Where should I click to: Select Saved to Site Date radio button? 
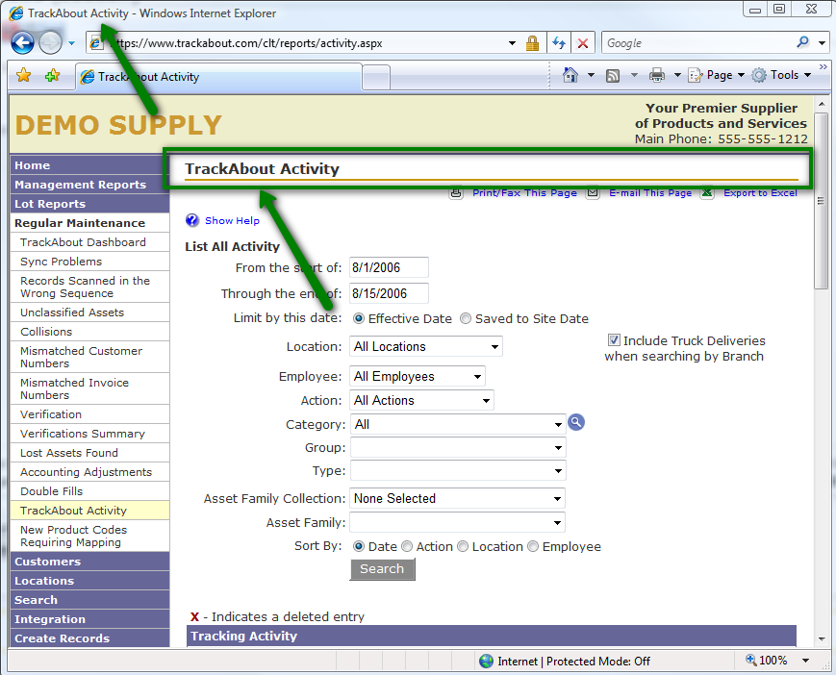(466, 318)
